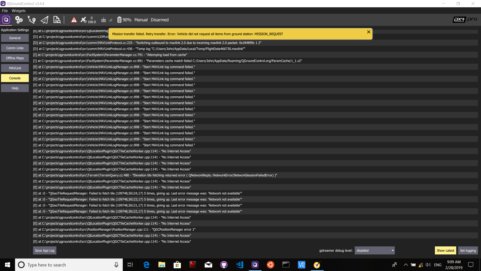
Task: Switch to Plan view waypoint icon
Action: click(x=32, y=20)
